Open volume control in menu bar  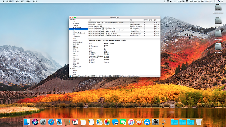[x=171, y=1]
